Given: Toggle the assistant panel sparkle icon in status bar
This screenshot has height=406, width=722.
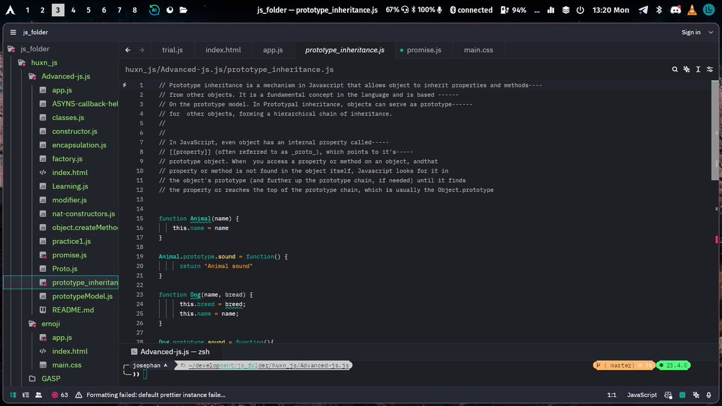Looking at the screenshot, I should pos(696,395).
